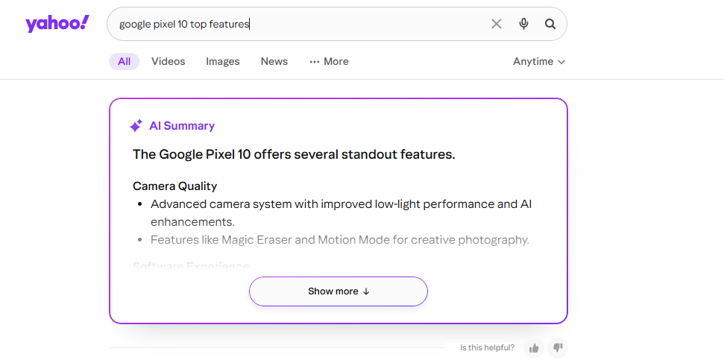724x363 pixels.
Task: Click the 'Is this helpful?' text
Action: [487, 348]
